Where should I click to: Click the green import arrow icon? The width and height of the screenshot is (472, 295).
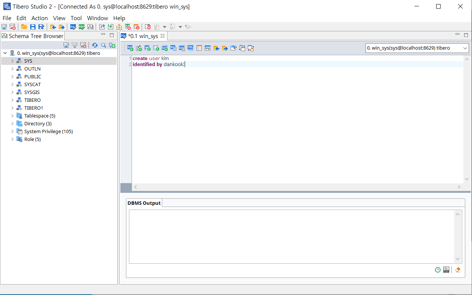click(x=111, y=27)
